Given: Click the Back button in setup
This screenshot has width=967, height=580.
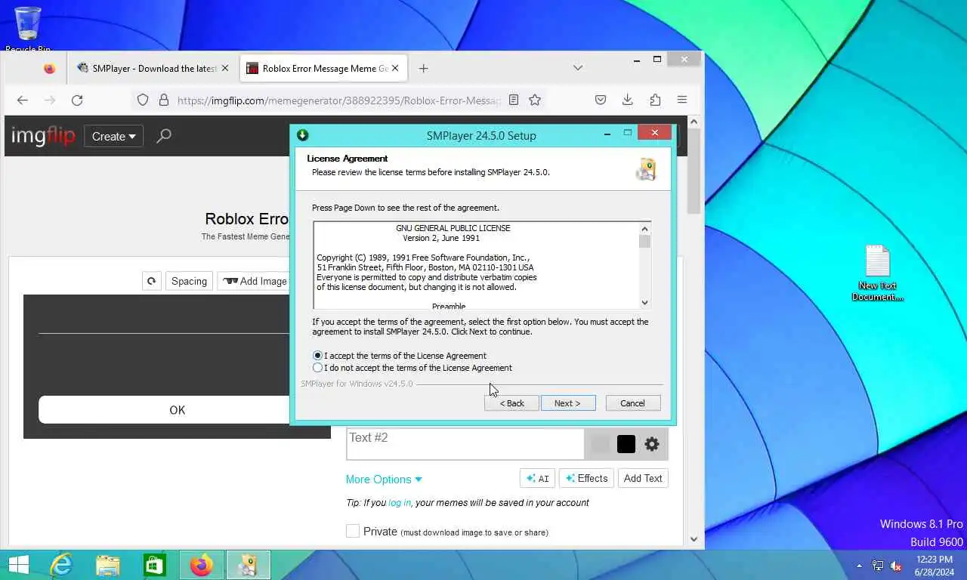Looking at the screenshot, I should click(511, 403).
